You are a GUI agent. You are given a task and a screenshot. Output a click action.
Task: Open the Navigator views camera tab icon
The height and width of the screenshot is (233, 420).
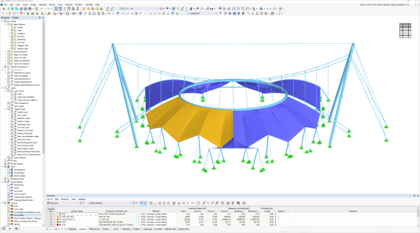pos(16,229)
